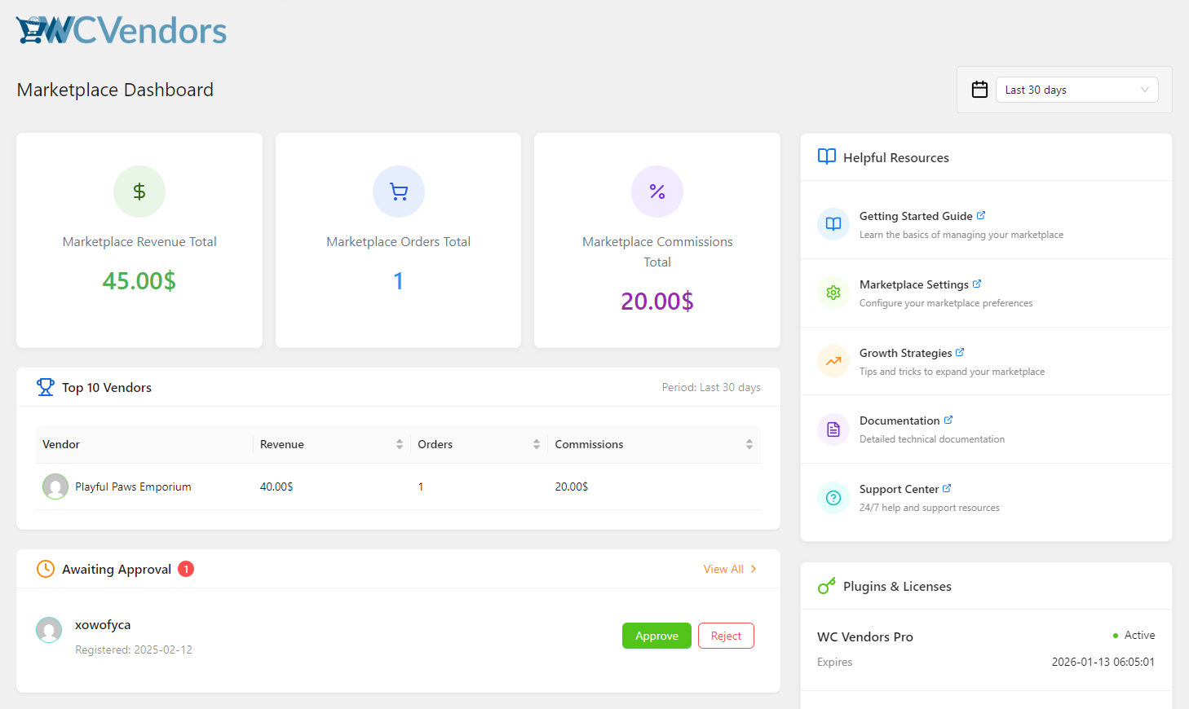Click the Marketplace Settings gear icon

tap(833, 293)
